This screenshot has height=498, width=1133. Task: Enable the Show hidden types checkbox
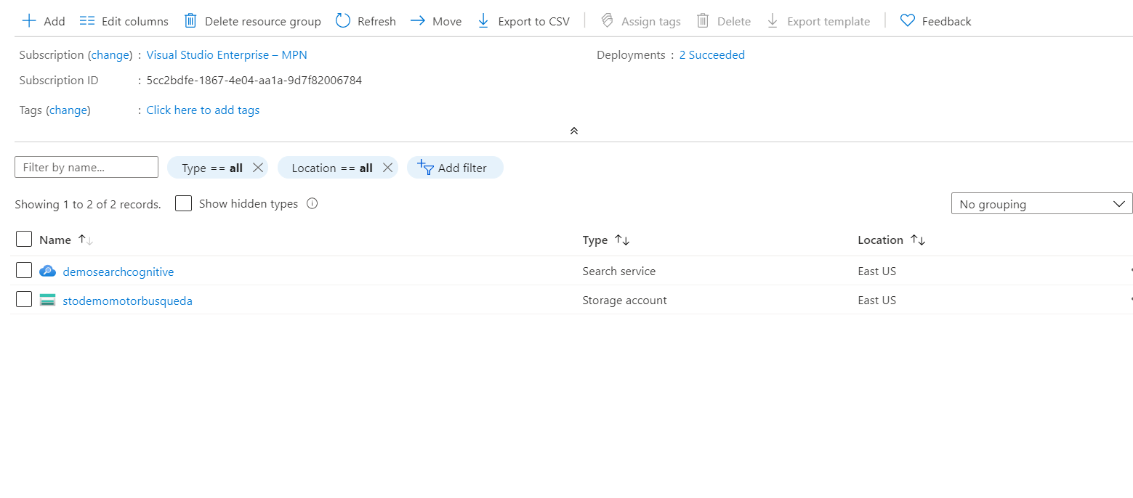(x=184, y=204)
